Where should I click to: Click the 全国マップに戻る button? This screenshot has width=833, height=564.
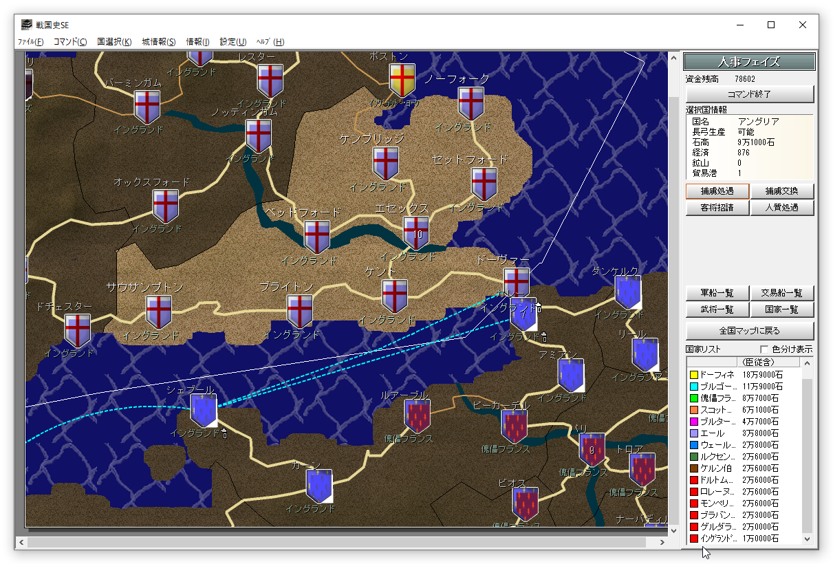coord(750,331)
